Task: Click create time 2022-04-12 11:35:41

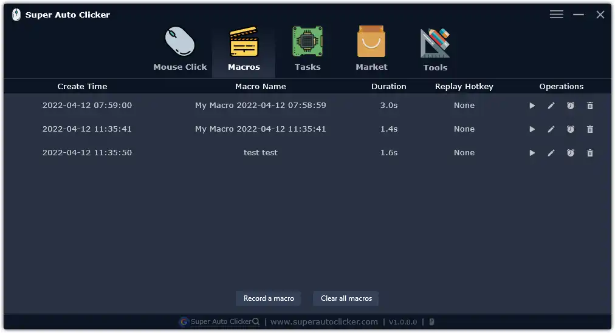Action: (x=87, y=129)
